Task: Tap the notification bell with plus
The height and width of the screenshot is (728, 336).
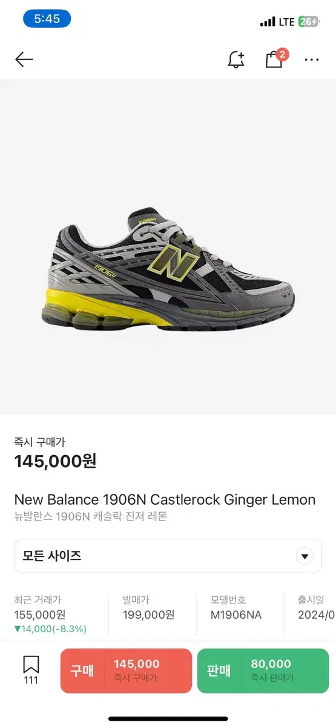Action: point(236,59)
